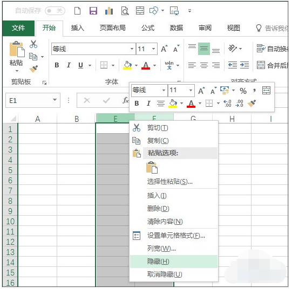Click ribbon Align Left icon
The image size is (292, 289).
coord(192,65)
